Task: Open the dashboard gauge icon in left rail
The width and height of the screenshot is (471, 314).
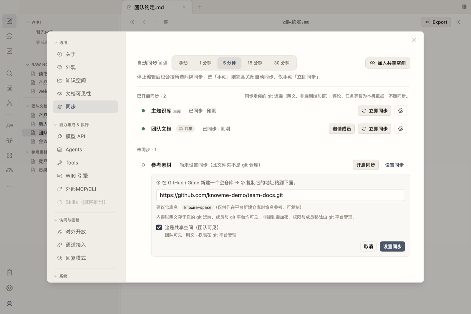Action: [9, 170]
